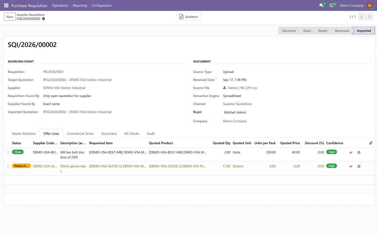This screenshot has width=377, height=236.
Task: Select the Offer Lines tab
Action: click(x=51, y=134)
